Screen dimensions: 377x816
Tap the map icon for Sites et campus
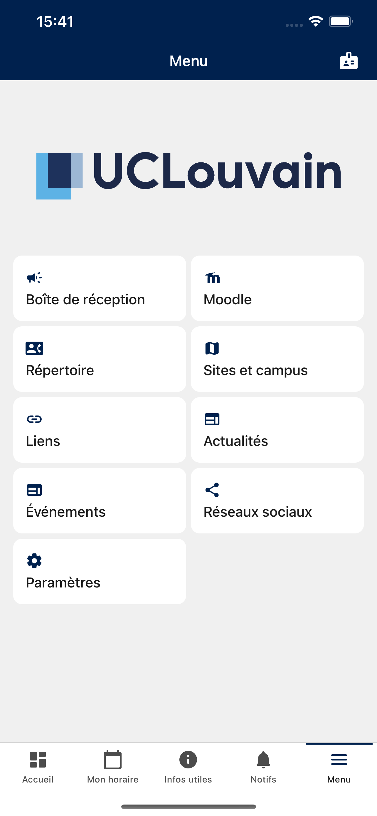point(212,348)
